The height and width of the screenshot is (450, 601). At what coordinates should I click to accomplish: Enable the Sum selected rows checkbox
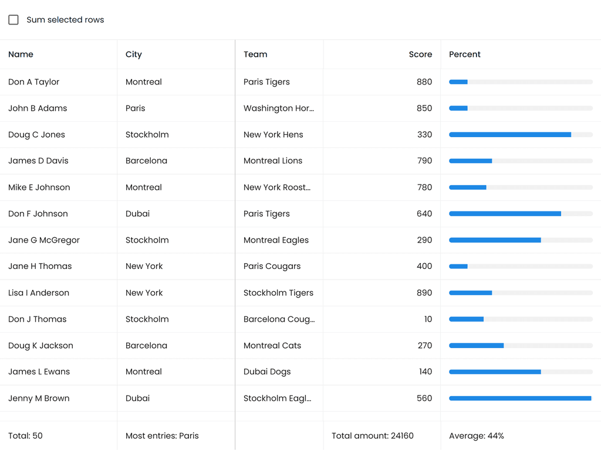click(13, 20)
